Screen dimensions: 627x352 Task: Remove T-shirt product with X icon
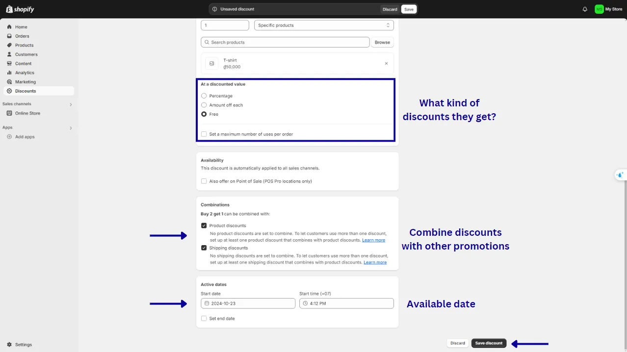[386, 63]
